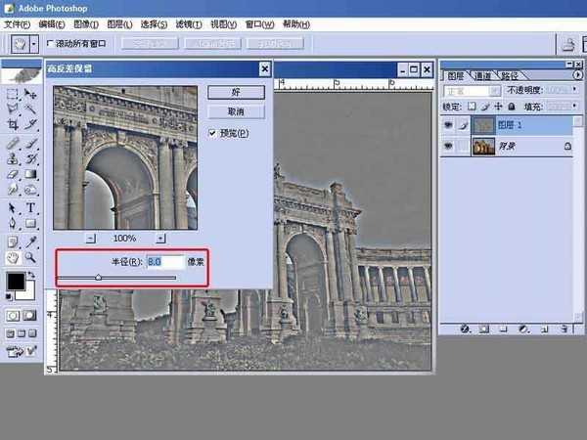587x440 pixels.
Task: Select the Hand tool in toolbox
Action: [13, 257]
